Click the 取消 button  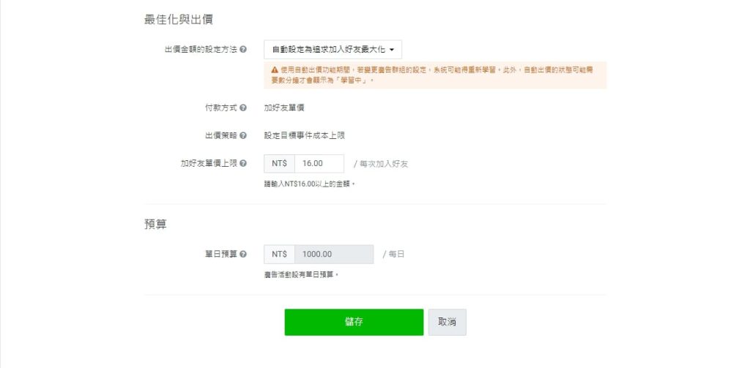point(447,322)
